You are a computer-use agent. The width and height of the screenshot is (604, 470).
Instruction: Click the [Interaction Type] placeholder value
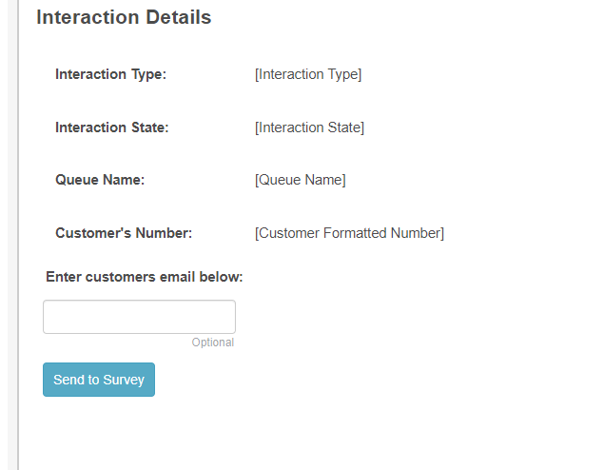308,74
